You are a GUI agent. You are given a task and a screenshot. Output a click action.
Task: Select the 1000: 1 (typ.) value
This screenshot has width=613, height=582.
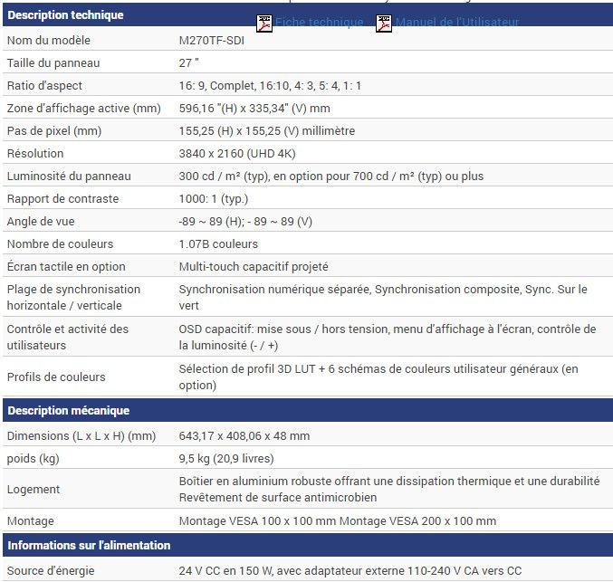coord(214,199)
